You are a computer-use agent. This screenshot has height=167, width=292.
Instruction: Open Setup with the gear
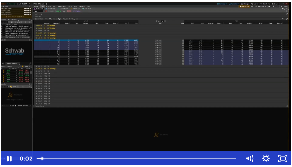click(275, 4)
